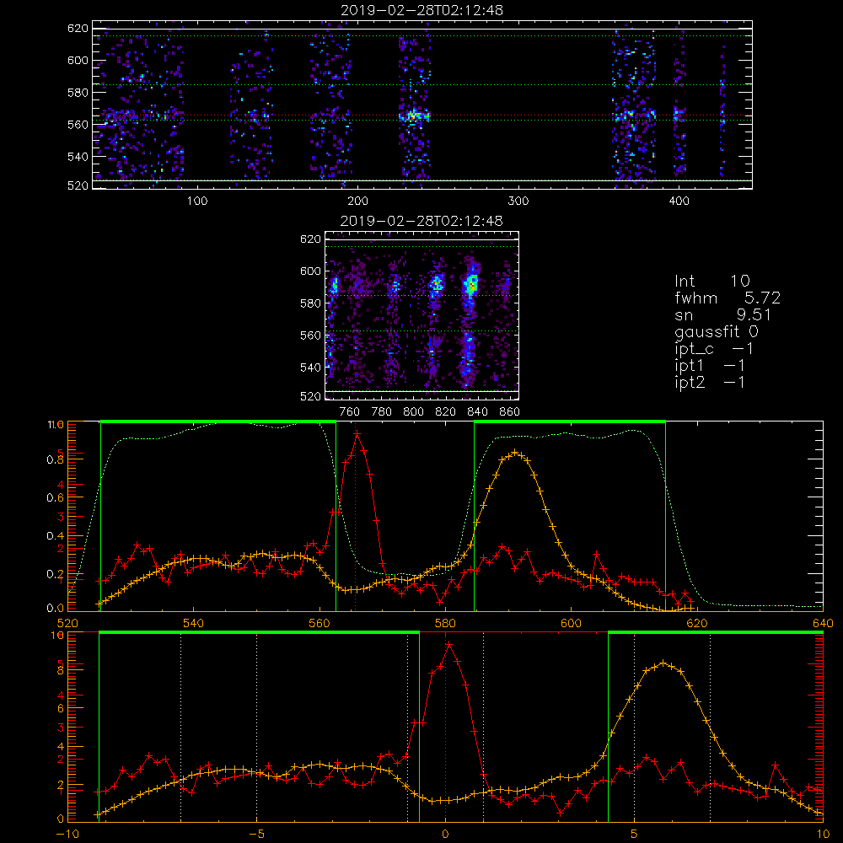Click the brightest blob in the middle image
Screen dimensions: 843x843
[x=471, y=284]
